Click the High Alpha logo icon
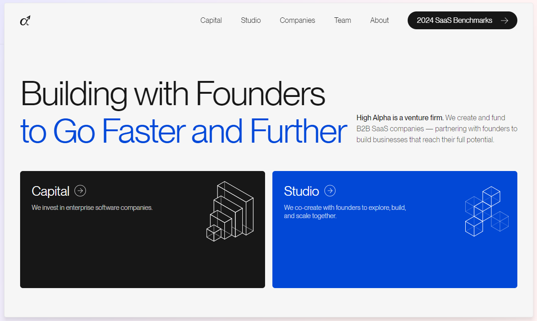This screenshot has width=537, height=321. (x=25, y=21)
